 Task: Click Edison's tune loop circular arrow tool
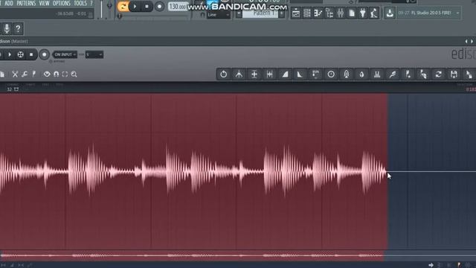[223, 74]
